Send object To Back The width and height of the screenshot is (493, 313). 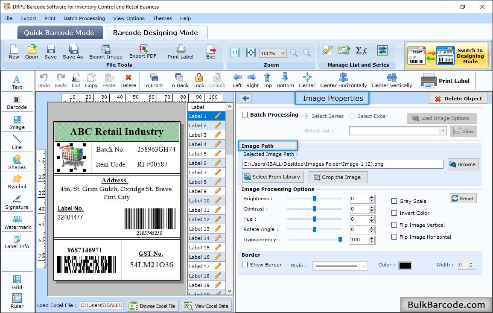click(x=179, y=81)
